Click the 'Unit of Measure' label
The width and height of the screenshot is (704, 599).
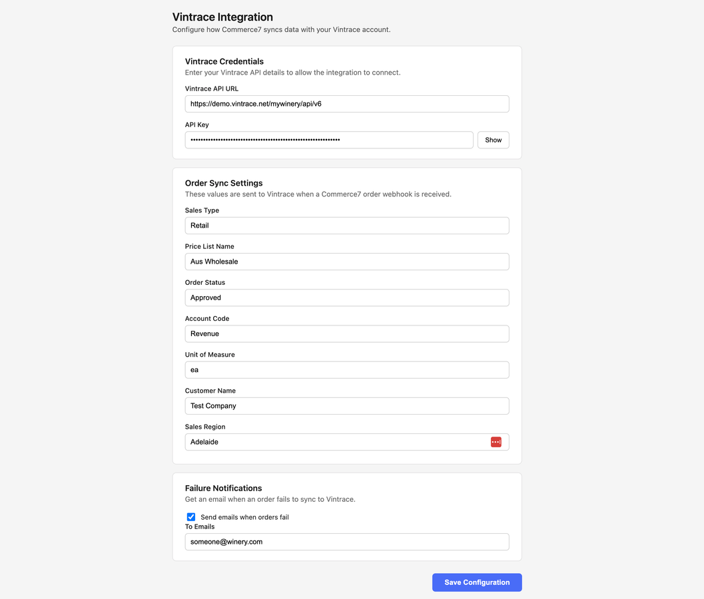[x=210, y=355]
